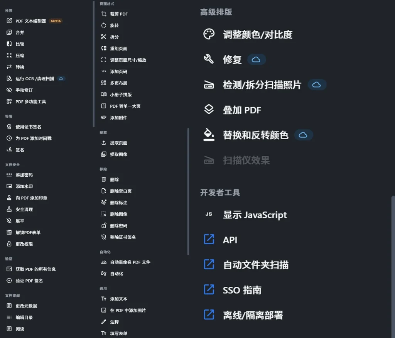Click the ALPHA badge on PDF 文本编辑器
This screenshot has height=338, width=395.
pyautogui.click(x=56, y=21)
